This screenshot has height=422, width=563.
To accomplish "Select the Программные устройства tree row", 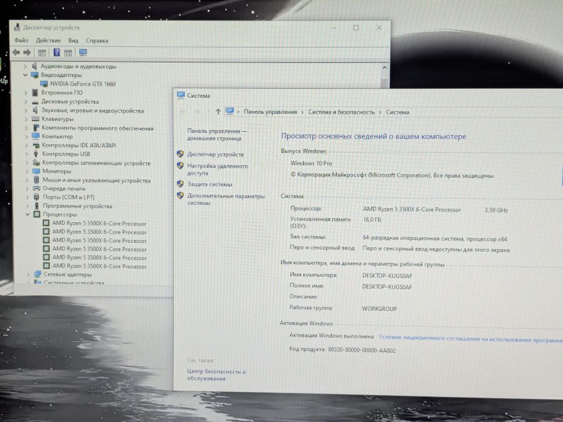I will tap(78, 206).
